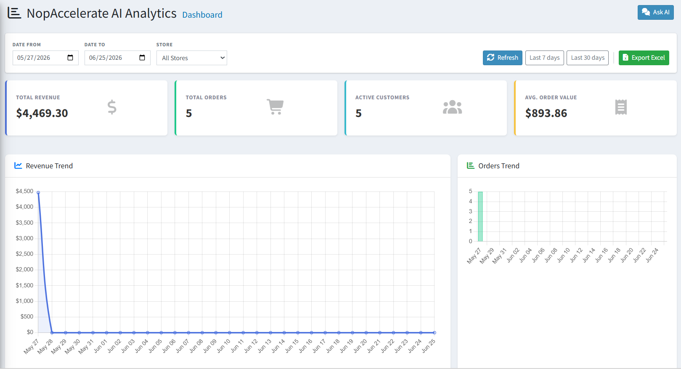Click the Jun 10 label on Revenue chart axis
681x369 pixels.
224,345
